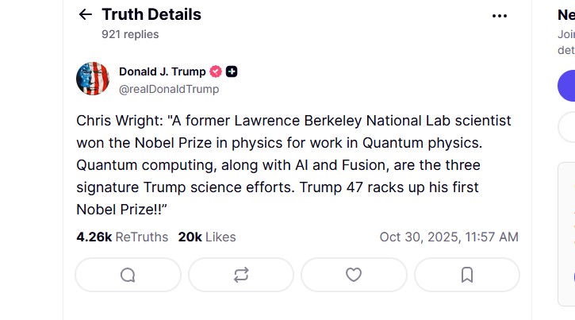View the 20k Likes list
The image size is (575, 320).
click(x=206, y=237)
